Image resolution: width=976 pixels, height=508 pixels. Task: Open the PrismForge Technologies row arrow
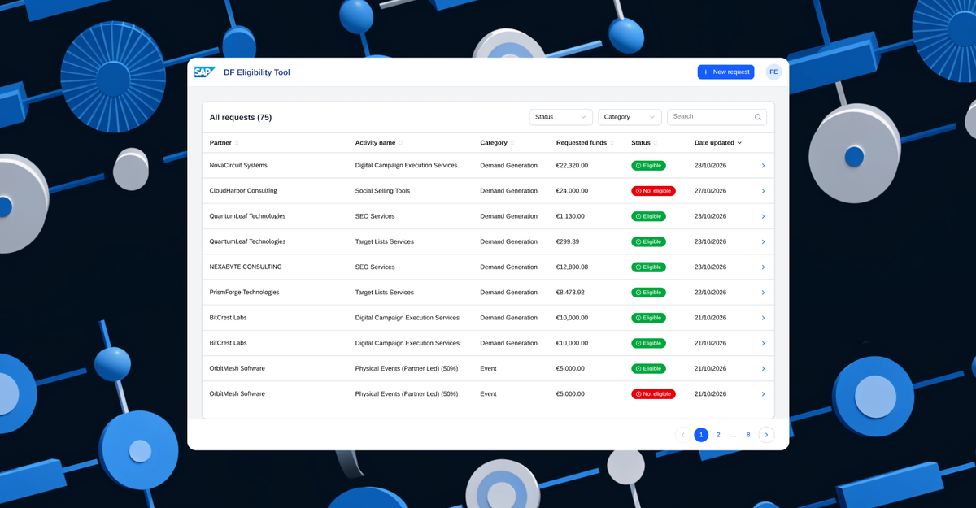763,293
